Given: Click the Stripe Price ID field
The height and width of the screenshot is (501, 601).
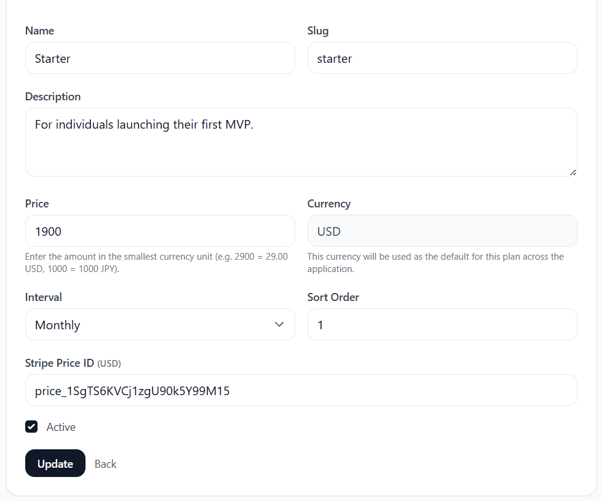Looking at the screenshot, I should [x=301, y=390].
